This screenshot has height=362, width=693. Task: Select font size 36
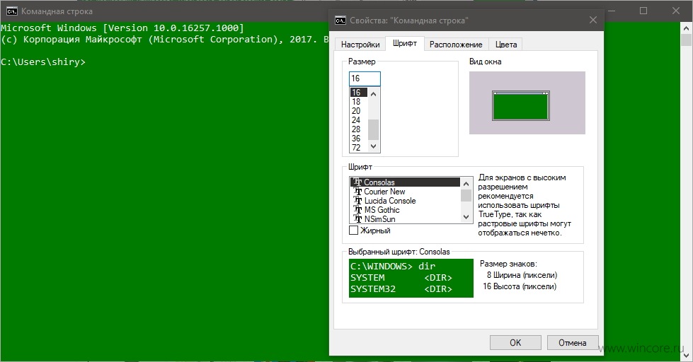point(359,139)
